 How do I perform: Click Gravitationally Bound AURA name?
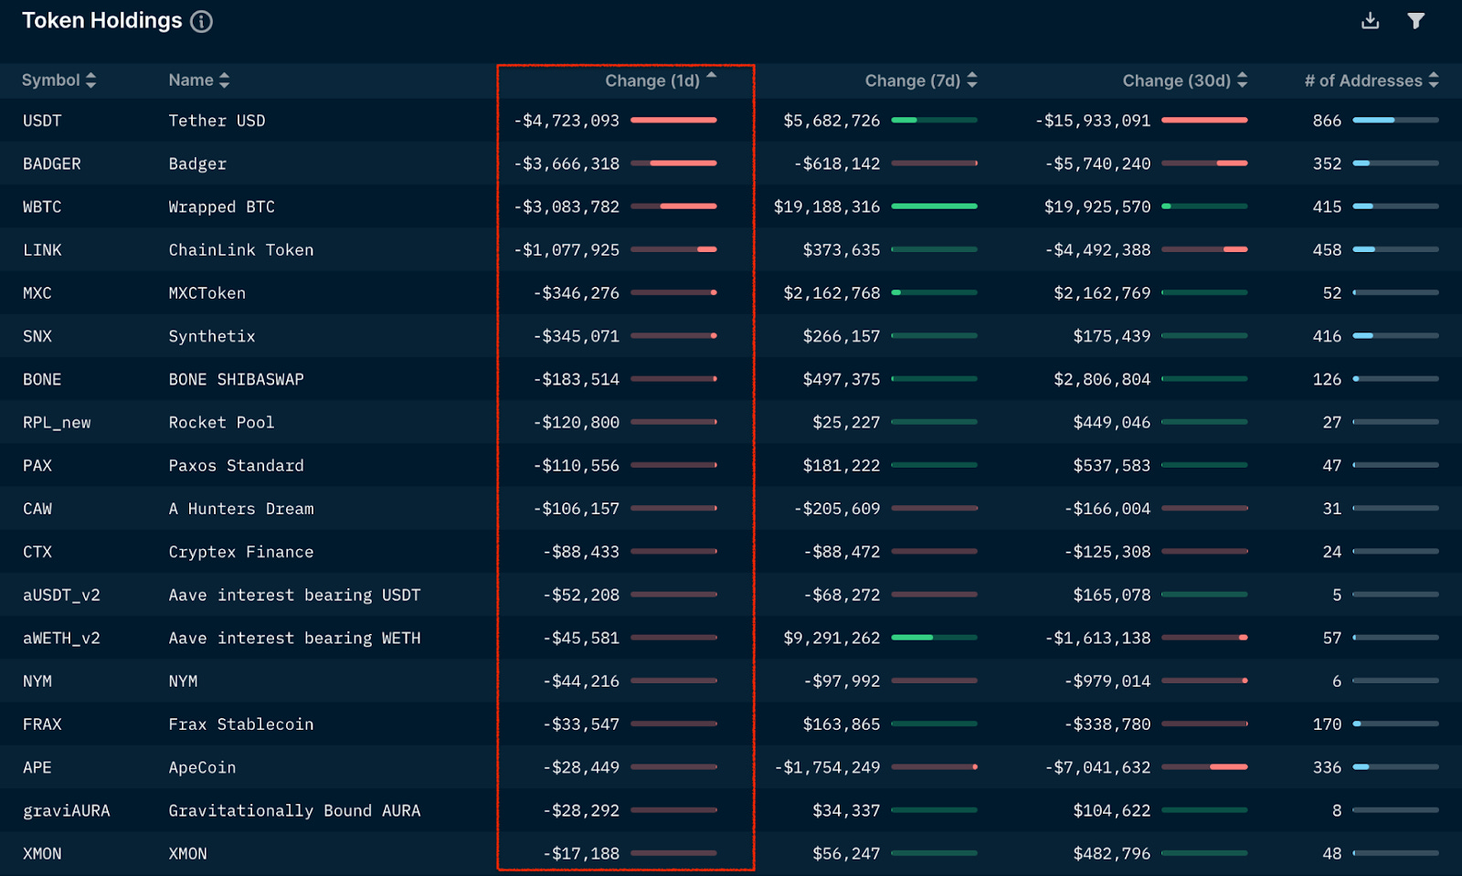pos(294,810)
